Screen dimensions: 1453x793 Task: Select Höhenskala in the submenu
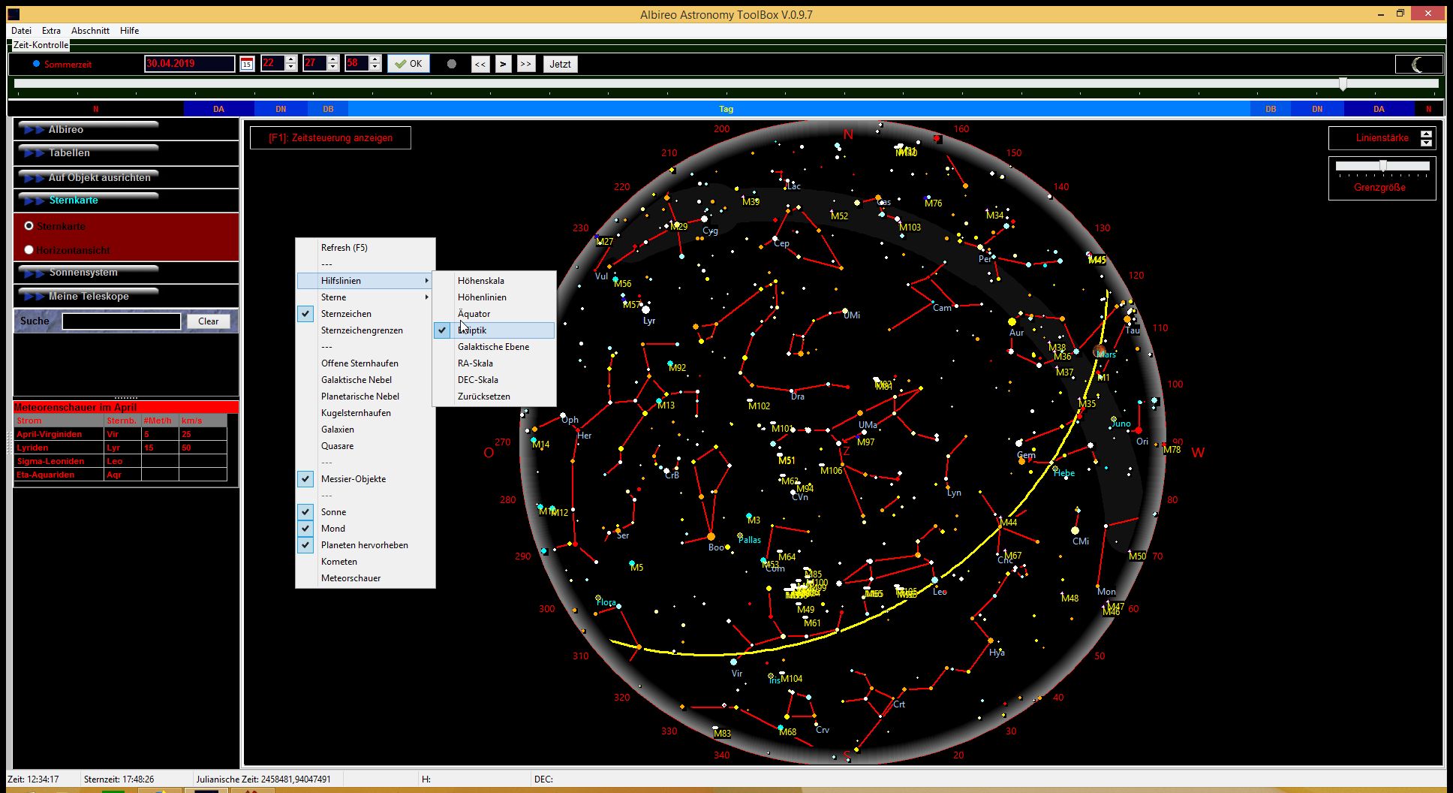[x=495, y=281]
